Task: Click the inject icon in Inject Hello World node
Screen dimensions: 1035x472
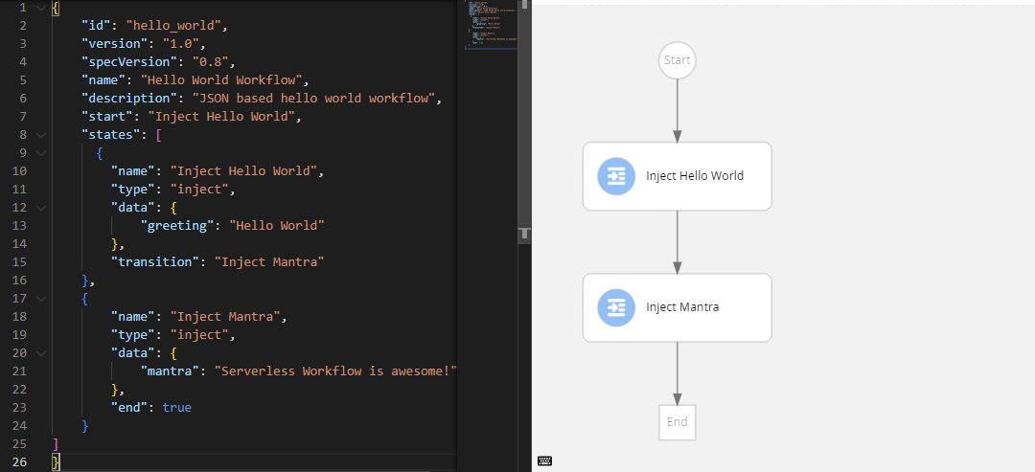Action: 615,176
